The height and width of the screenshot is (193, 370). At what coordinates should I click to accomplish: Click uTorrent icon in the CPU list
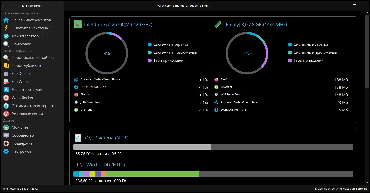[x=76, y=110]
